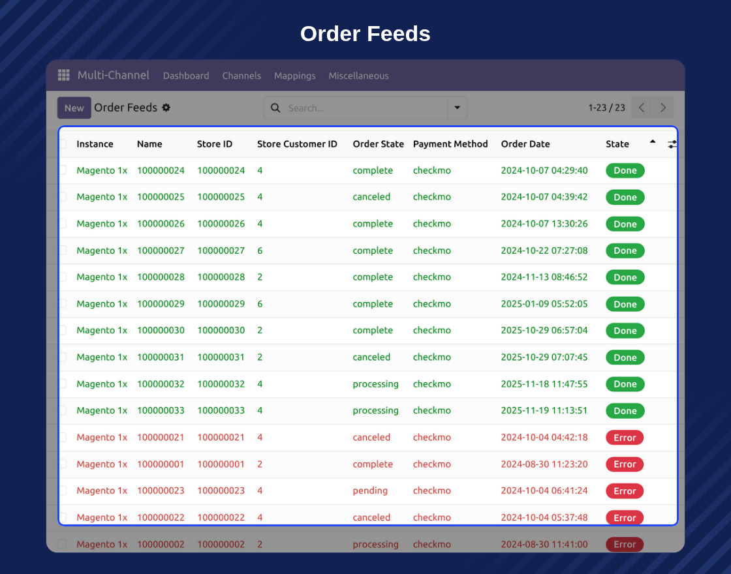Sort by the Instance column header

click(x=95, y=144)
